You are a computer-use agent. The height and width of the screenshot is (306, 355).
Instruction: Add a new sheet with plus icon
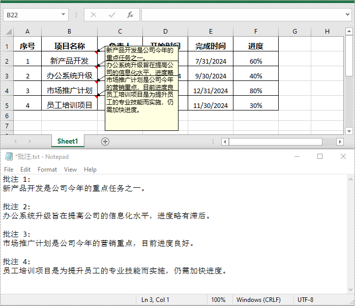click(105, 142)
